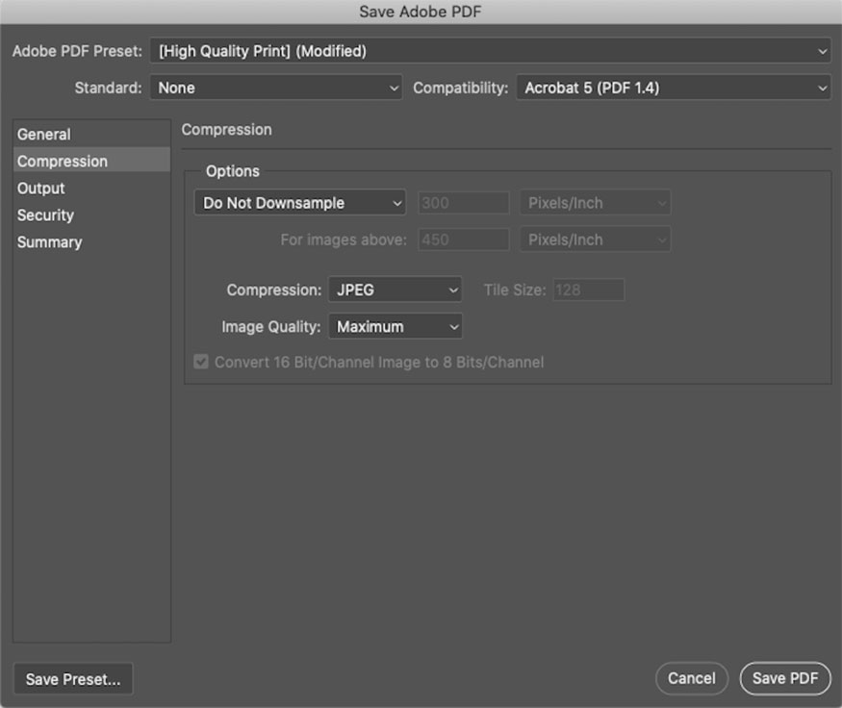Click the Pixels/Inch dropdown beside the 300 field

click(595, 203)
